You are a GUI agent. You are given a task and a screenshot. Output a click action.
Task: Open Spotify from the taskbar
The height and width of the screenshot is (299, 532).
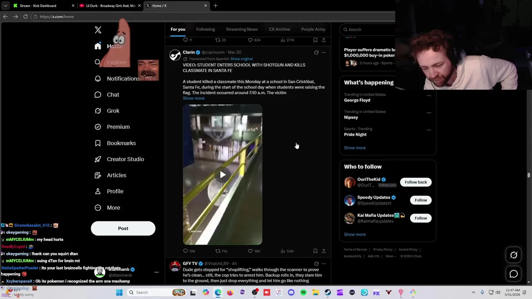(303, 292)
